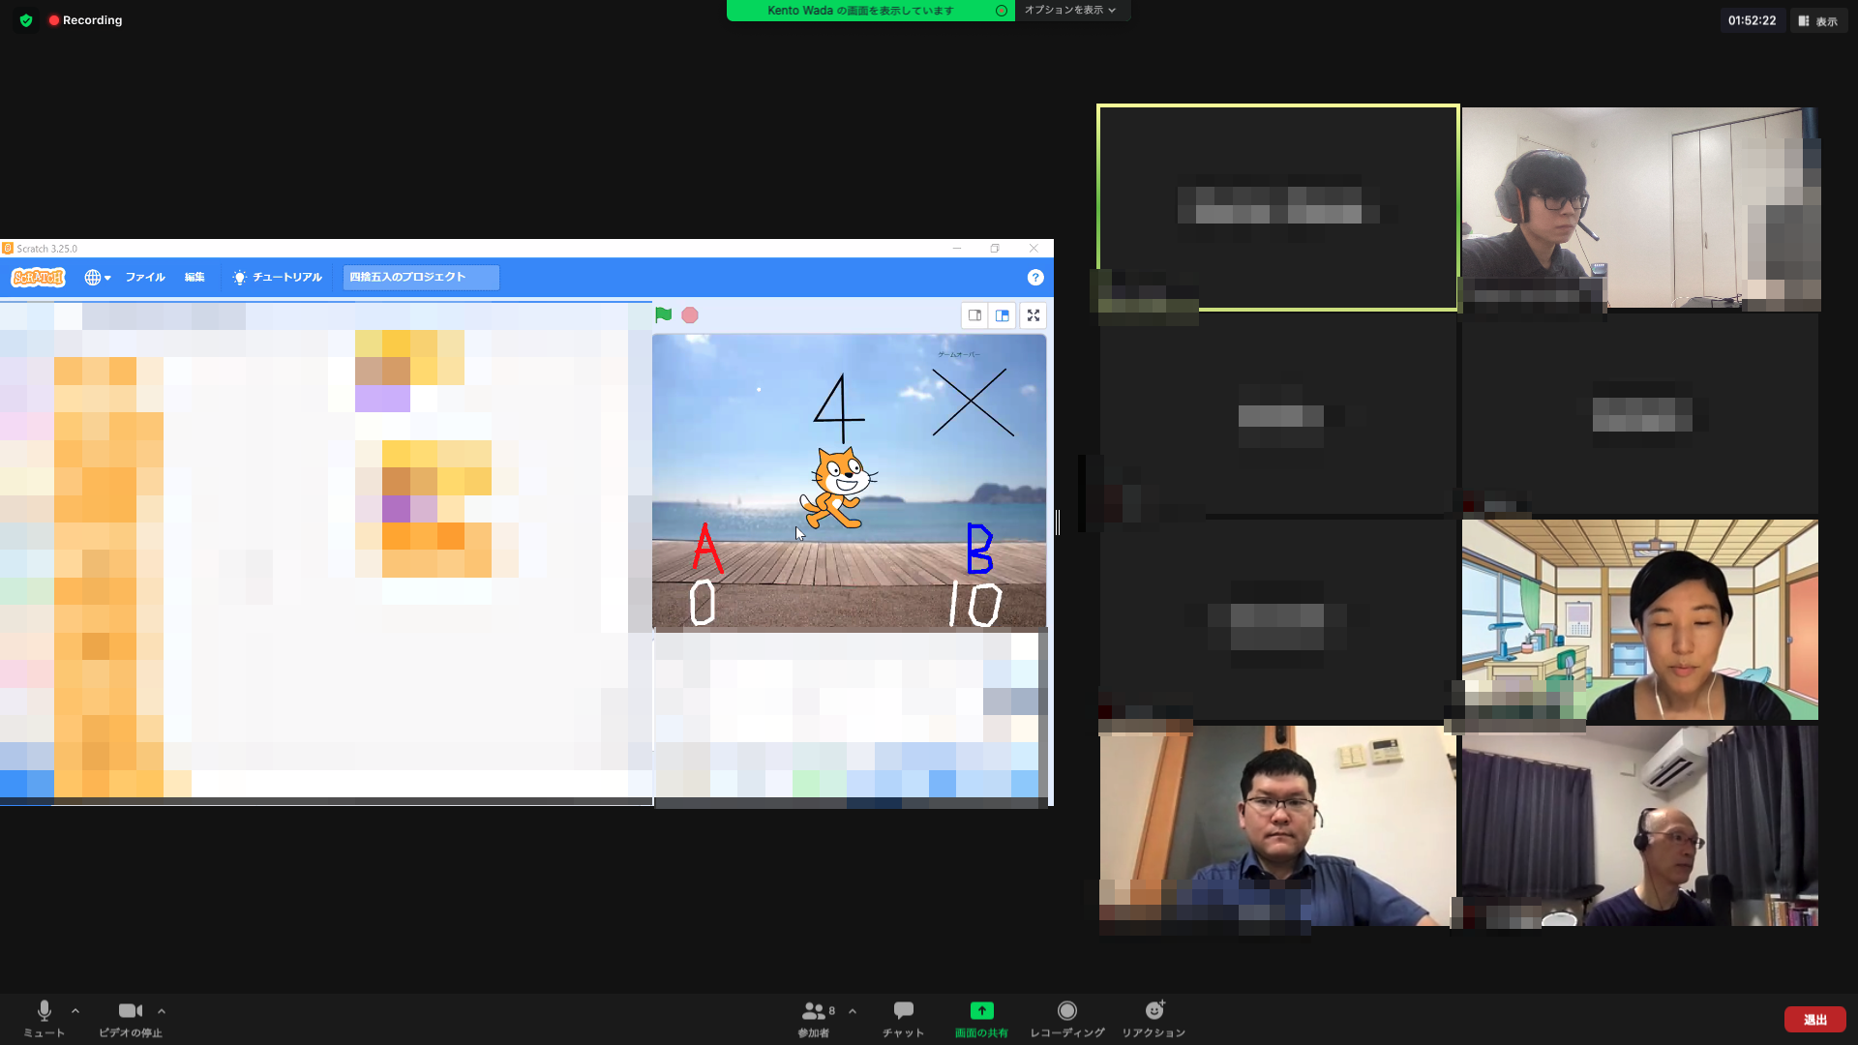Viewport: 1858px width, 1045px height.
Task: Open the Scratch language globe menu
Action: (98, 278)
